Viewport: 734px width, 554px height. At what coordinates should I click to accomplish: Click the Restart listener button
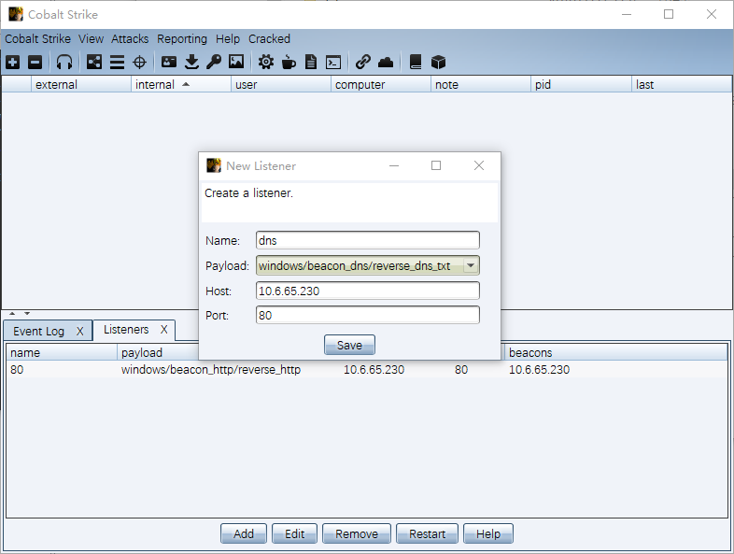[427, 533]
